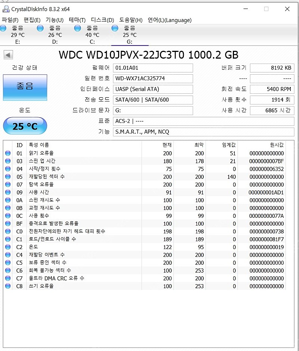Click raw value 00000000077A
299x351 pixels.
(266, 216)
